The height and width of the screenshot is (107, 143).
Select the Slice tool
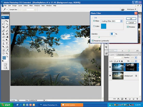tap(7, 27)
